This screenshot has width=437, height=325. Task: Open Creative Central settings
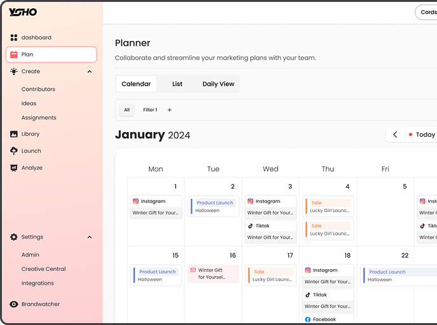point(43,269)
